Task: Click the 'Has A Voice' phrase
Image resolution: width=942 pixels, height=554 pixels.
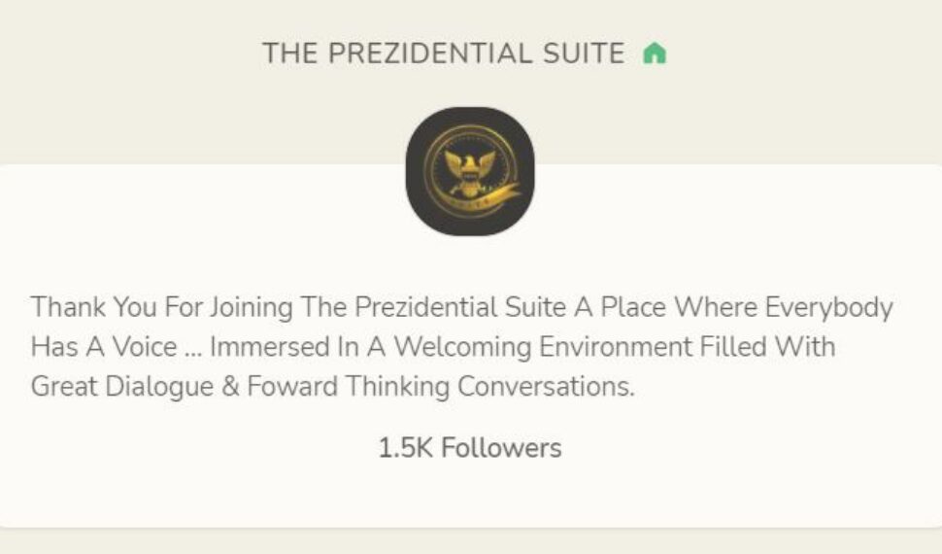Action: tap(104, 347)
